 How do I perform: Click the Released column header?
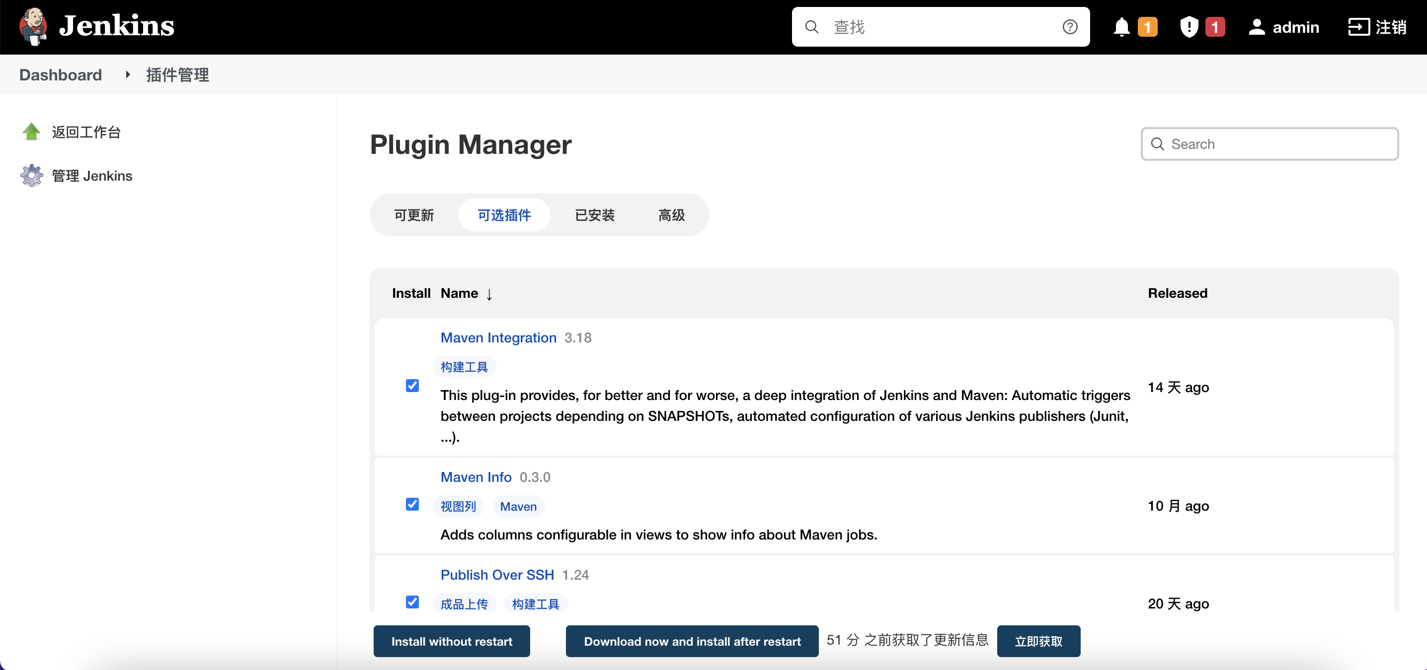click(x=1177, y=293)
